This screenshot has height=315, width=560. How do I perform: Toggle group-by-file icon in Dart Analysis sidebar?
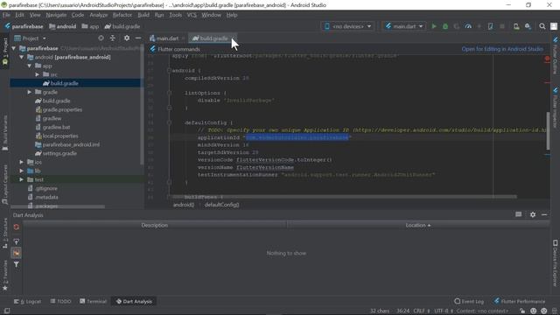coord(17,241)
